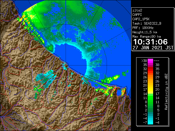Screen dimensions: 175x131
Task: Select the 'ilts2' station label
Action: click(137, 10)
